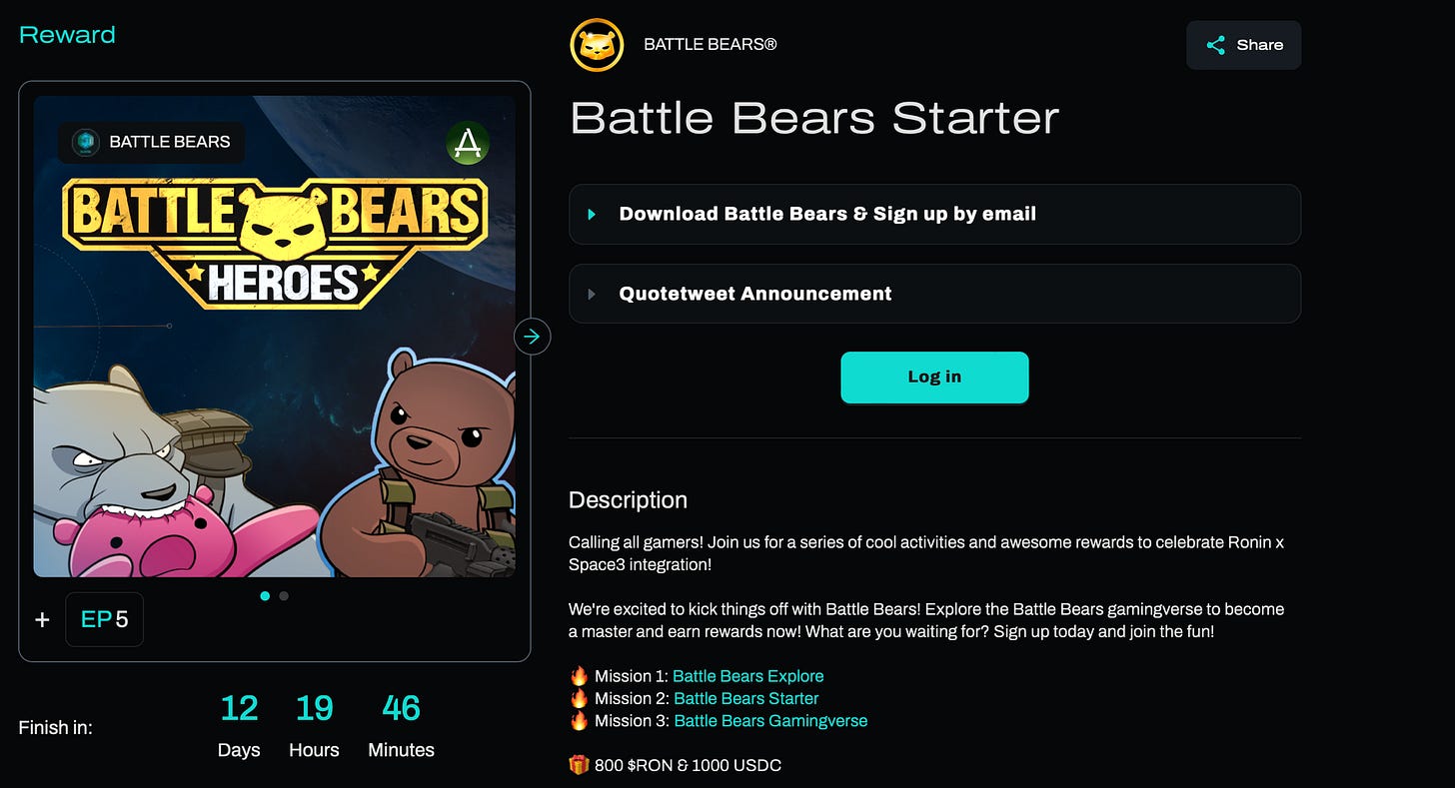Expand Download Battle Bears & Sign up task
Screen dimensions: 1455x788
pyautogui.click(x=934, y=214)
